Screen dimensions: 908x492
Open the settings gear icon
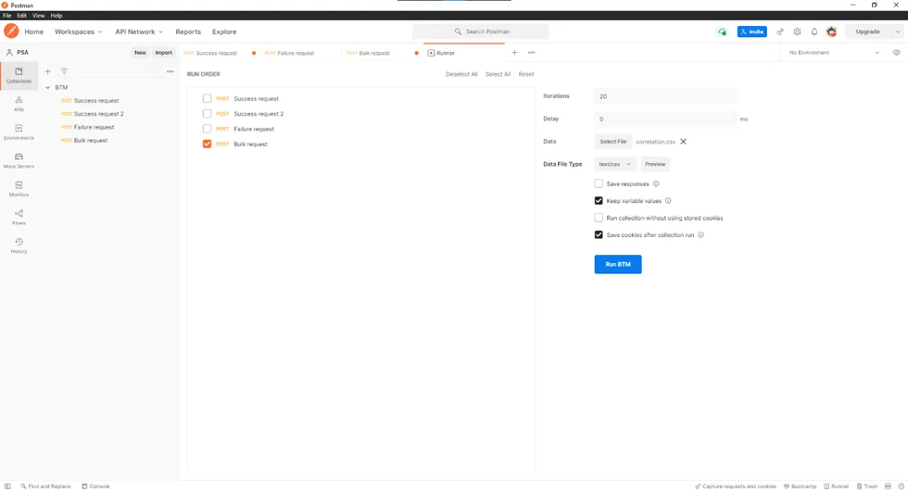pos(798,32)
